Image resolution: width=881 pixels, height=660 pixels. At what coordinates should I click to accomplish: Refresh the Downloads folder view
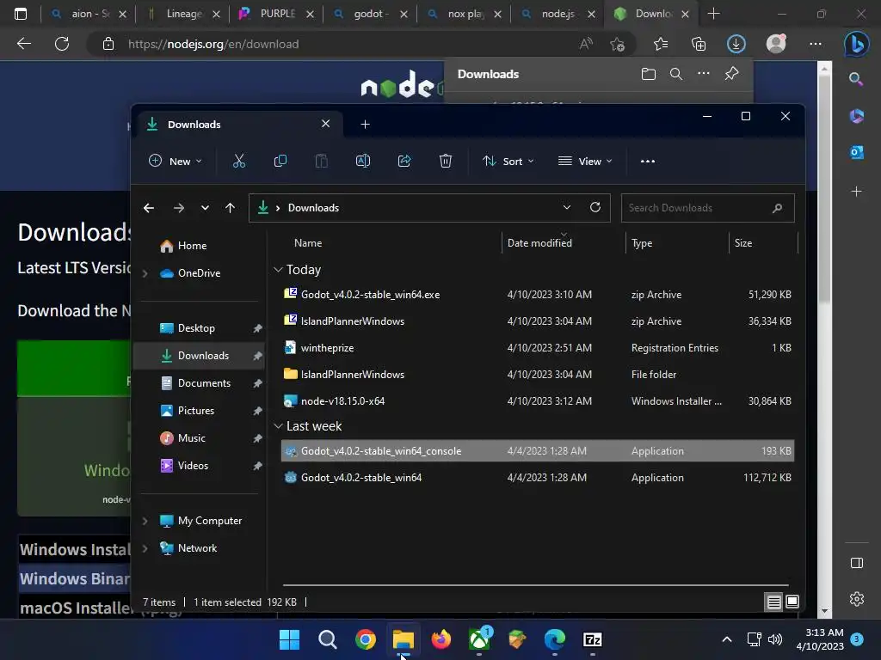(x=595, y=208)
